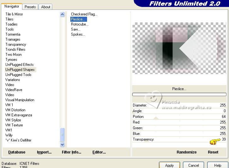This screenshot has width=229, height=168.
Task: Select the VideoRave category
Action: click(x=14, y=90)
